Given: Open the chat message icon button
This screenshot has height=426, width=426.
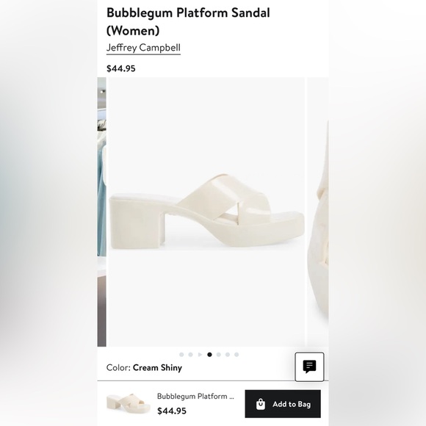Looking at the screenshot, I should [309, 367].
